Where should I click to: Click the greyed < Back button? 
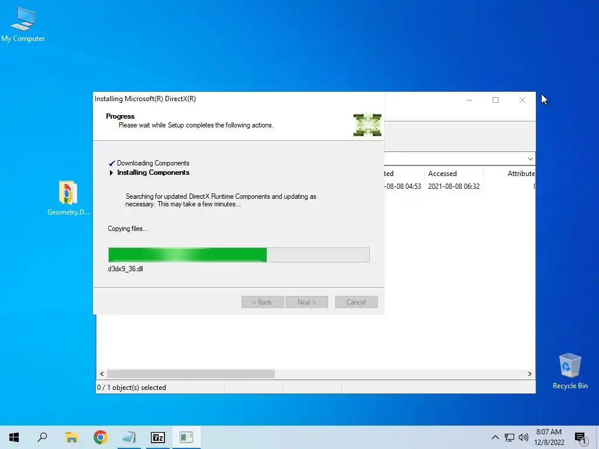263,302
